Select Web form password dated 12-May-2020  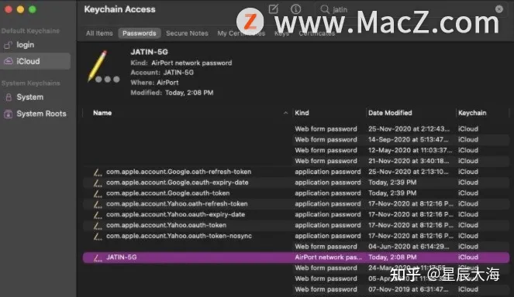pyautogui.click(x=296, y=151)
